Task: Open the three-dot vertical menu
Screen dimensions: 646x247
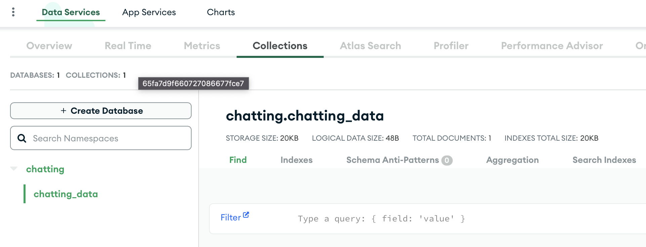Action: point(13,12)
